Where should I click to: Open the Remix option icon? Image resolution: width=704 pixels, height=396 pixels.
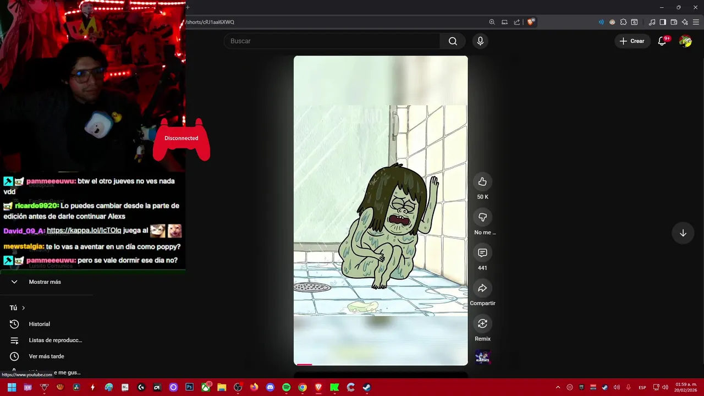coord(482,323)
